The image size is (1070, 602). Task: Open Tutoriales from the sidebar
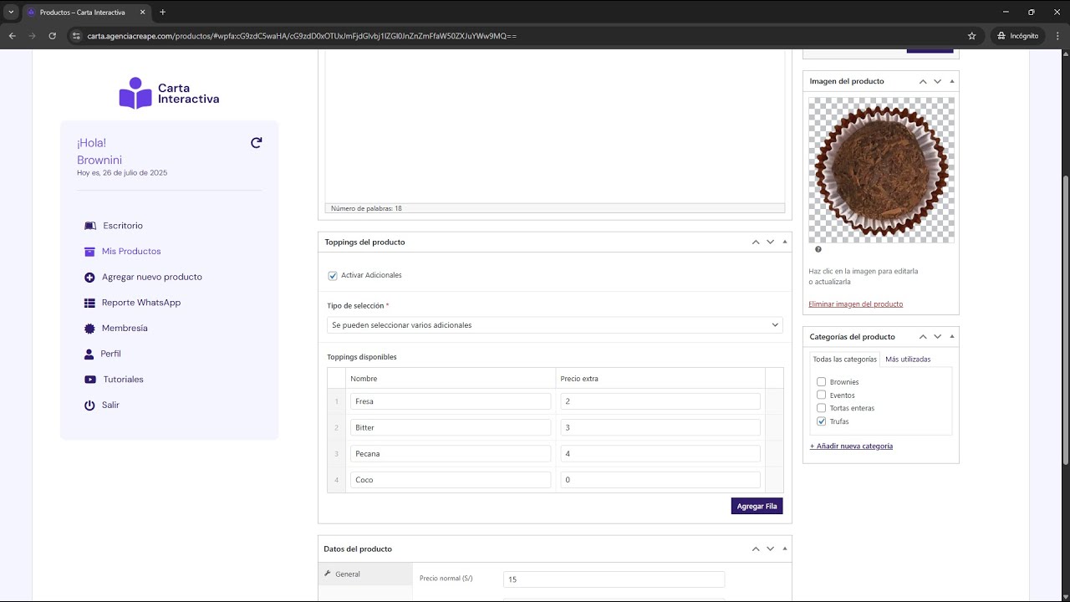click(x=123, y=380)
